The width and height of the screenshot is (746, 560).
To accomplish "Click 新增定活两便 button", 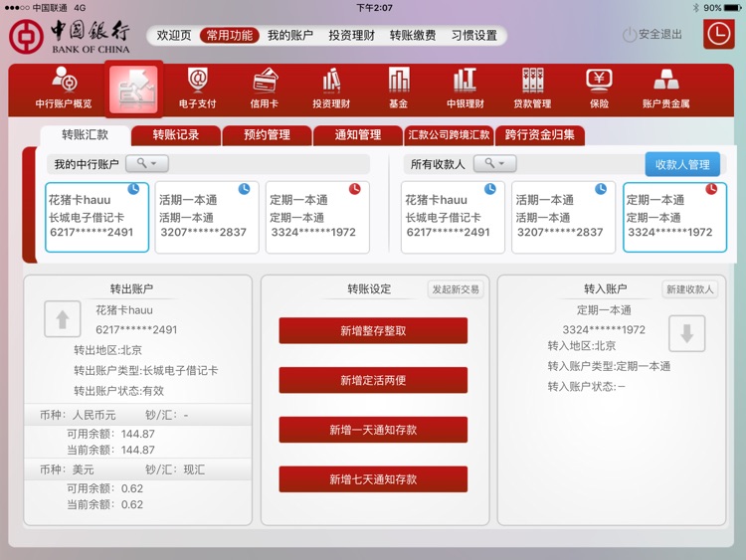I will pos(373,380).
